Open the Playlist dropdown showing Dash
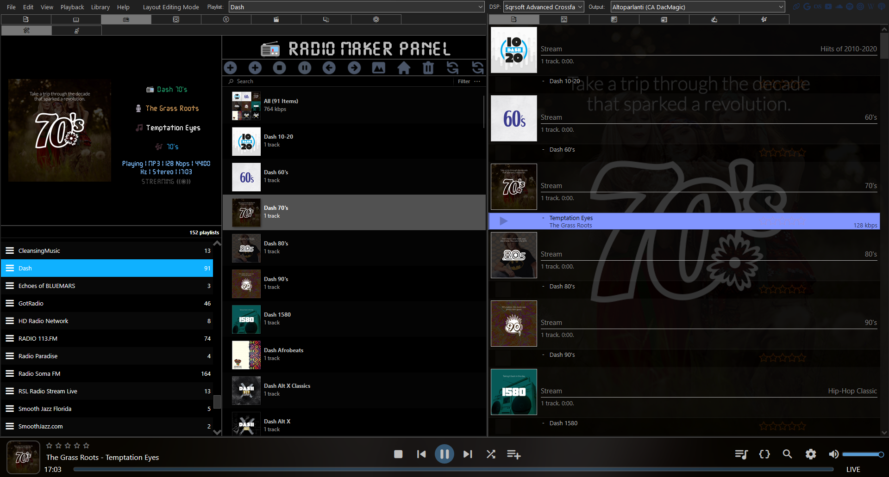Screen dimensions: 889x477 click(357, 7)
